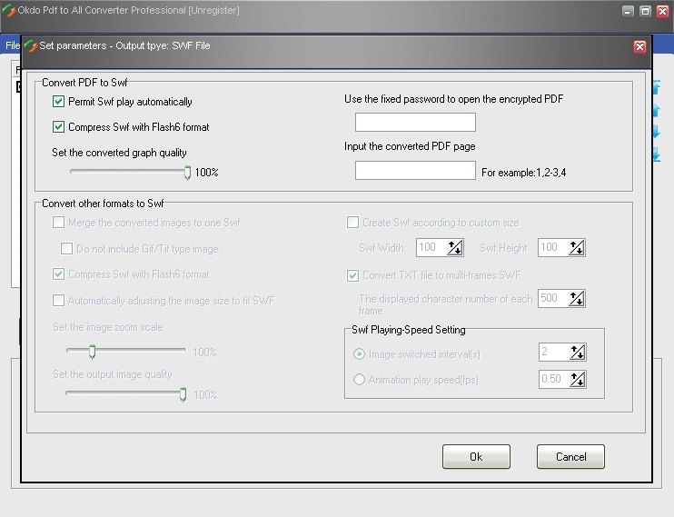Screen dimensions: 674x517
Task: Click the Swf Height value field
Action: pyautogui.click(x=553, y=247)
